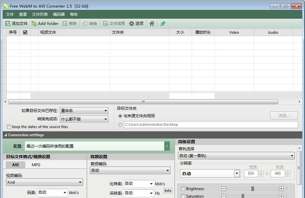Expand the 配置 profile dropdown arrow

pyautogui.click(x=167, y=146)
